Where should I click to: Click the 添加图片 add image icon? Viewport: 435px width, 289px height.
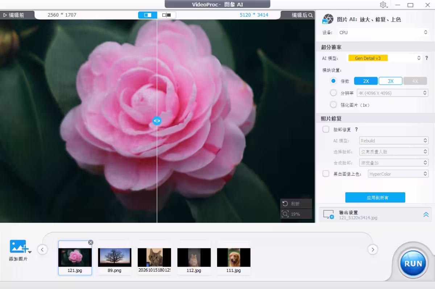pos(18,247)
